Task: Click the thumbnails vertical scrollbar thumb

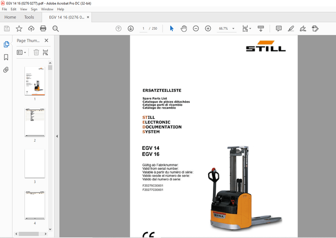Action: (50, 68)
